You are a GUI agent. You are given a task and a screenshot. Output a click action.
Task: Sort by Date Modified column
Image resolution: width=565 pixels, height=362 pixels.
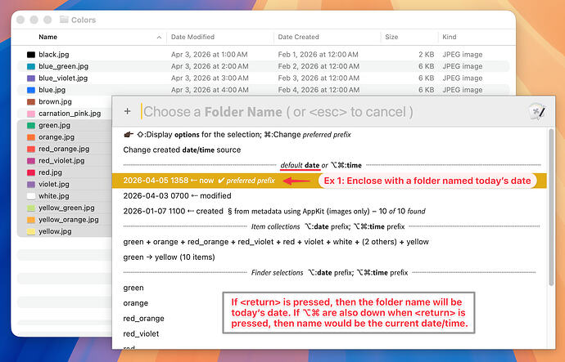(192, 37)
